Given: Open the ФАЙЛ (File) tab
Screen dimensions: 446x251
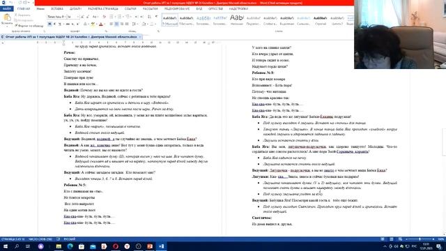Looking at the screenshot, I should (6, 9).
